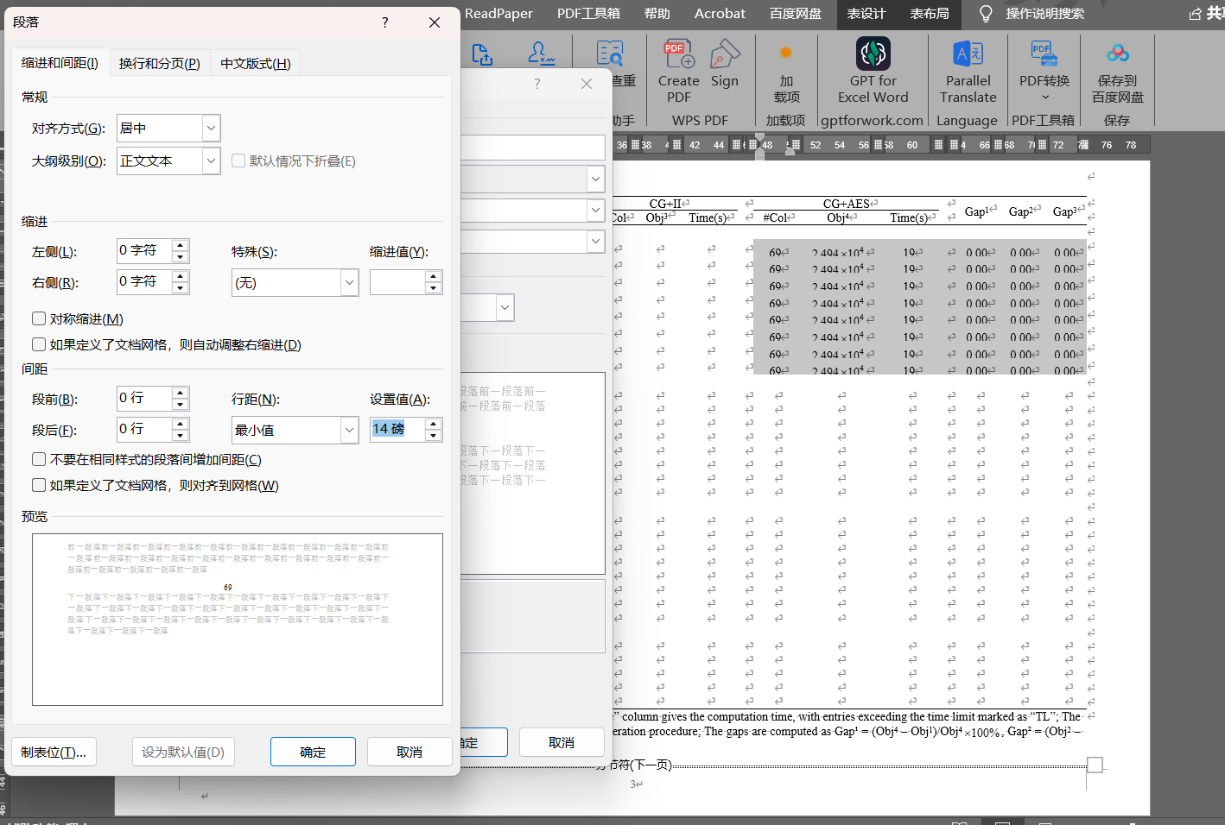Decrease 段后 spacing with down arrow
This screenshot has width=1225, height=825.
(180, 435)
